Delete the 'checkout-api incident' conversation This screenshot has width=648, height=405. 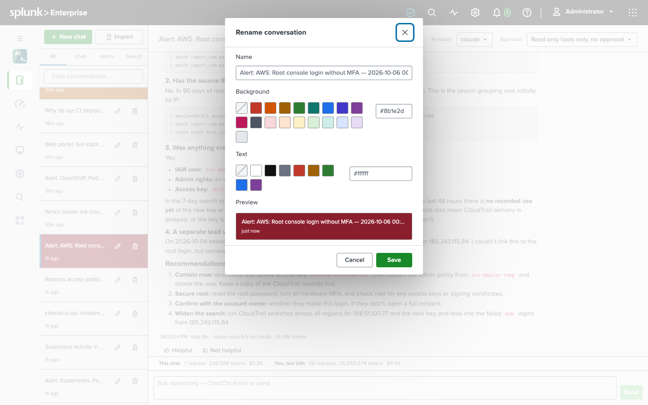[135, 314]
